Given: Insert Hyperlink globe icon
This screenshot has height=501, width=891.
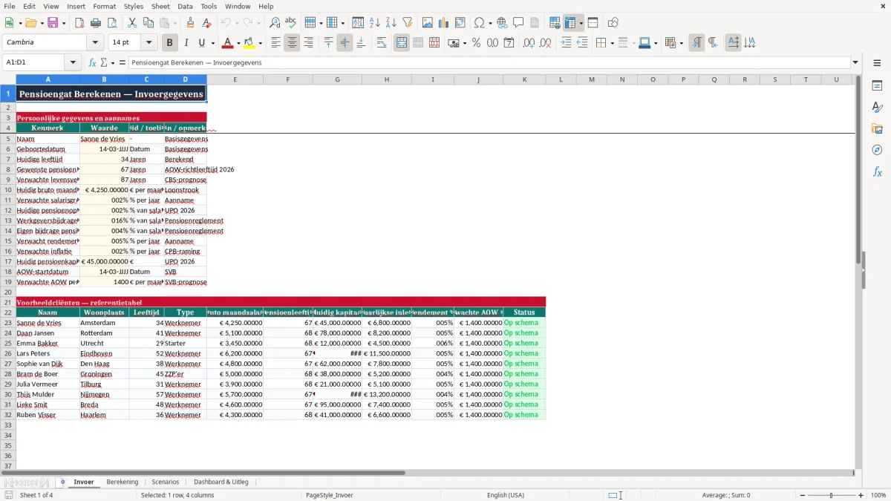Looking at the screenshot, I should click(x=502, y=23).
